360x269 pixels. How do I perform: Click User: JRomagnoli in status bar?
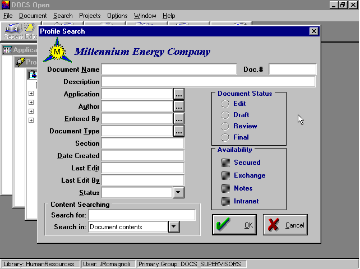pyautogui.click(x=108, y=264)
